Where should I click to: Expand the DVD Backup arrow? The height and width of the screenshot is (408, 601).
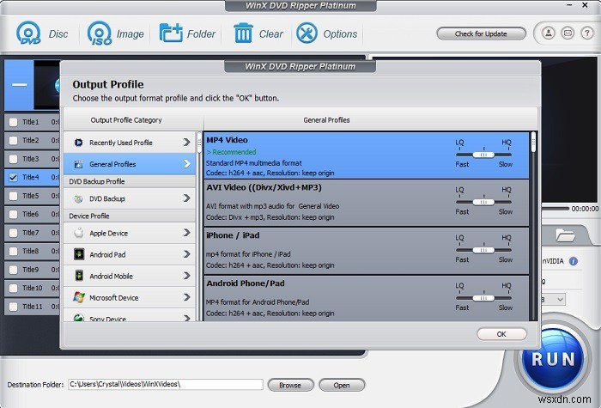coord(186,198)
